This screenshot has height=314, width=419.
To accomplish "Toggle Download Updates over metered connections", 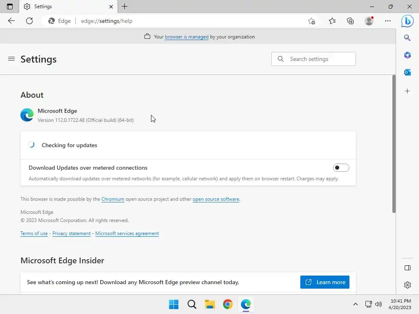I will pos(341,168).
